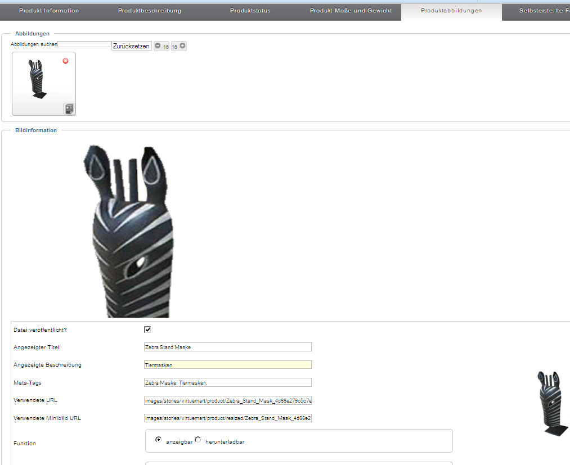Click the Verwendete Minibild URL field
The height and width of the screenshot is (465, 570).
pos(227,418)
